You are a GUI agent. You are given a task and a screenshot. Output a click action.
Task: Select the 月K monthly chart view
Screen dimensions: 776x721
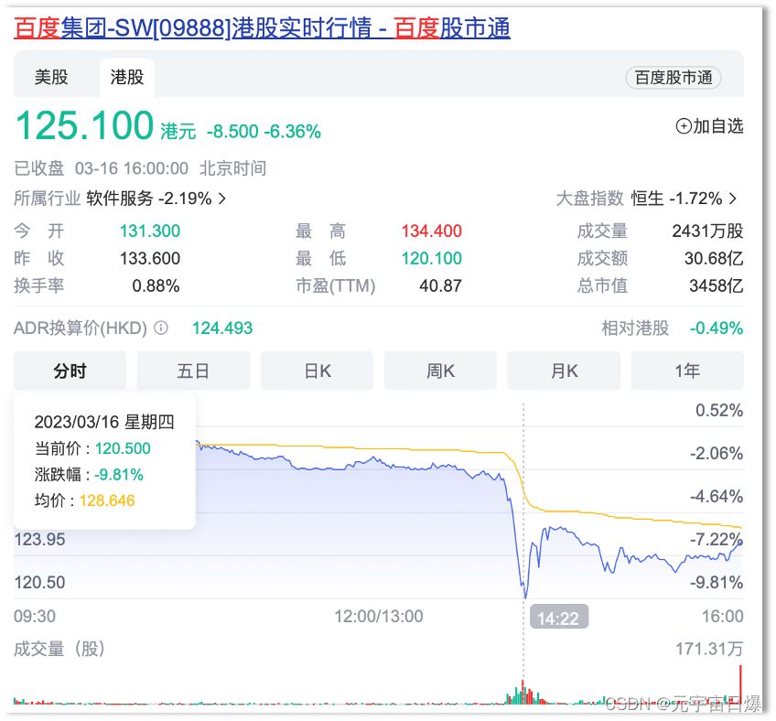(x=564, y=371)
